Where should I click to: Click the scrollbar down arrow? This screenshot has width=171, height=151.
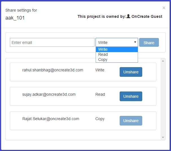pos(163,137)
